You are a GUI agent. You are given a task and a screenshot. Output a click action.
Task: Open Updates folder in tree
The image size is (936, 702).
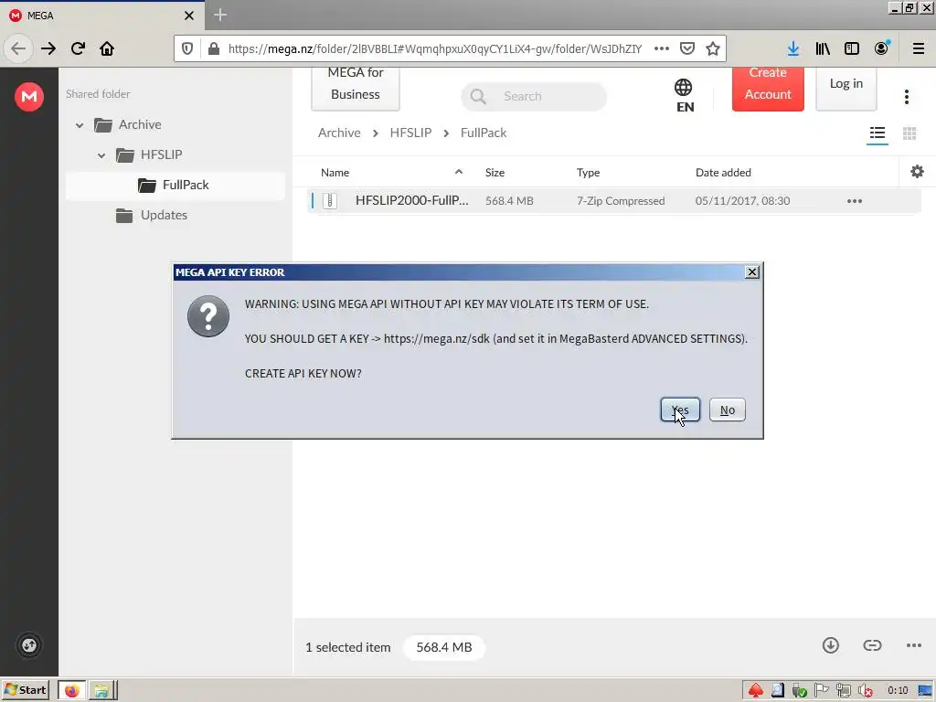click(165, 215)
